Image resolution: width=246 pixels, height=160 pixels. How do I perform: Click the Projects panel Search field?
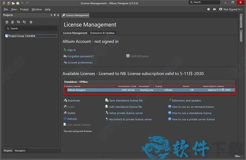tap(31, 28)
